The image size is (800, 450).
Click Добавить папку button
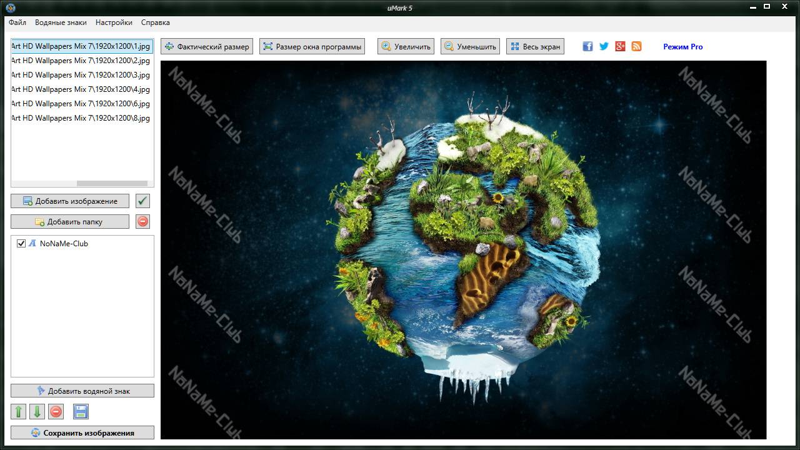click(70, 222)
